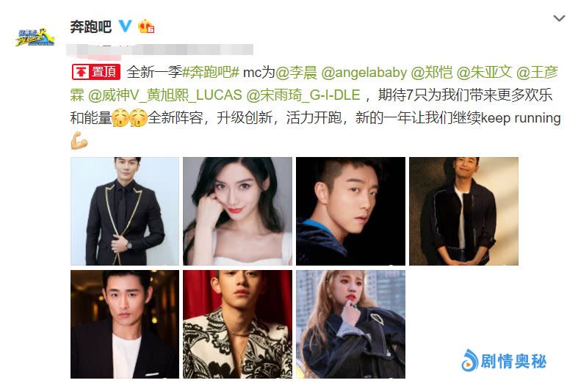Viewport: 567px width, 383px height.
Task: Open photo of blonde woman in denim jacket
Action: (351, 324)
